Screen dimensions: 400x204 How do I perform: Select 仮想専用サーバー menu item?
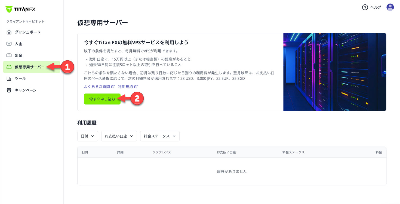click(x=32, y=67)
